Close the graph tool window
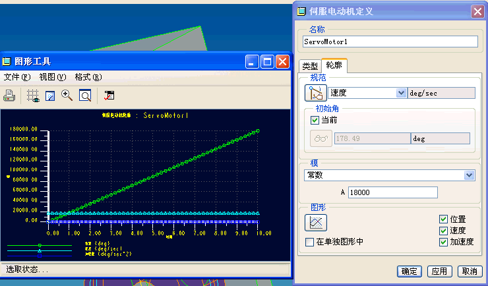Viewport: 488px width, 286px height. coord(283,61)
